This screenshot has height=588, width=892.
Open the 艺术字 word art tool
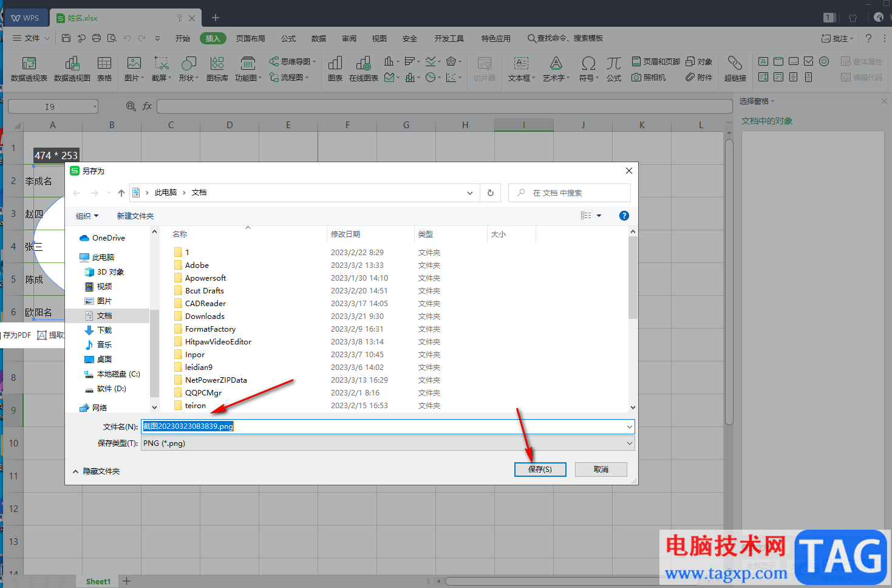coord(556,69)
